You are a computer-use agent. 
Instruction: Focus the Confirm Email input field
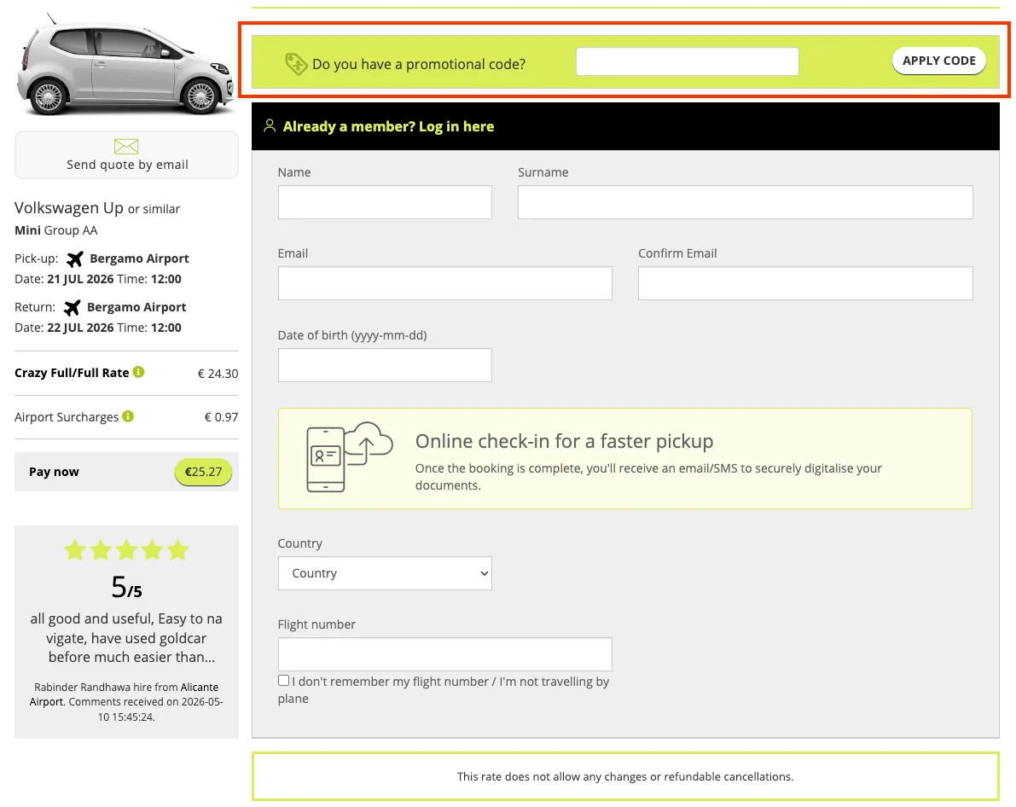coord(805,283)
